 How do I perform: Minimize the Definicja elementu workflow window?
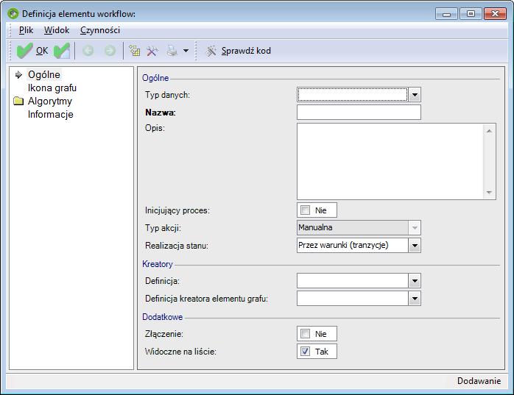tap(446, 14)
